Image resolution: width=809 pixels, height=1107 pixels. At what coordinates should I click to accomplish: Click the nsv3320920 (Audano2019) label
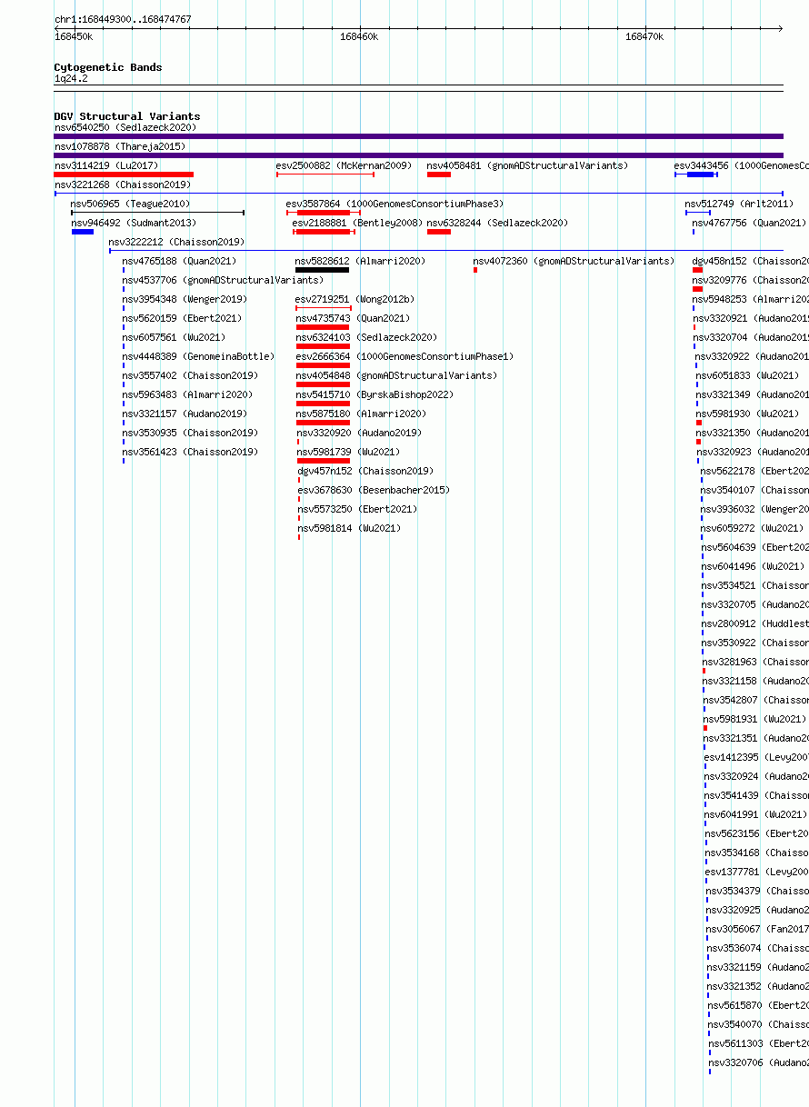(359, 433)
